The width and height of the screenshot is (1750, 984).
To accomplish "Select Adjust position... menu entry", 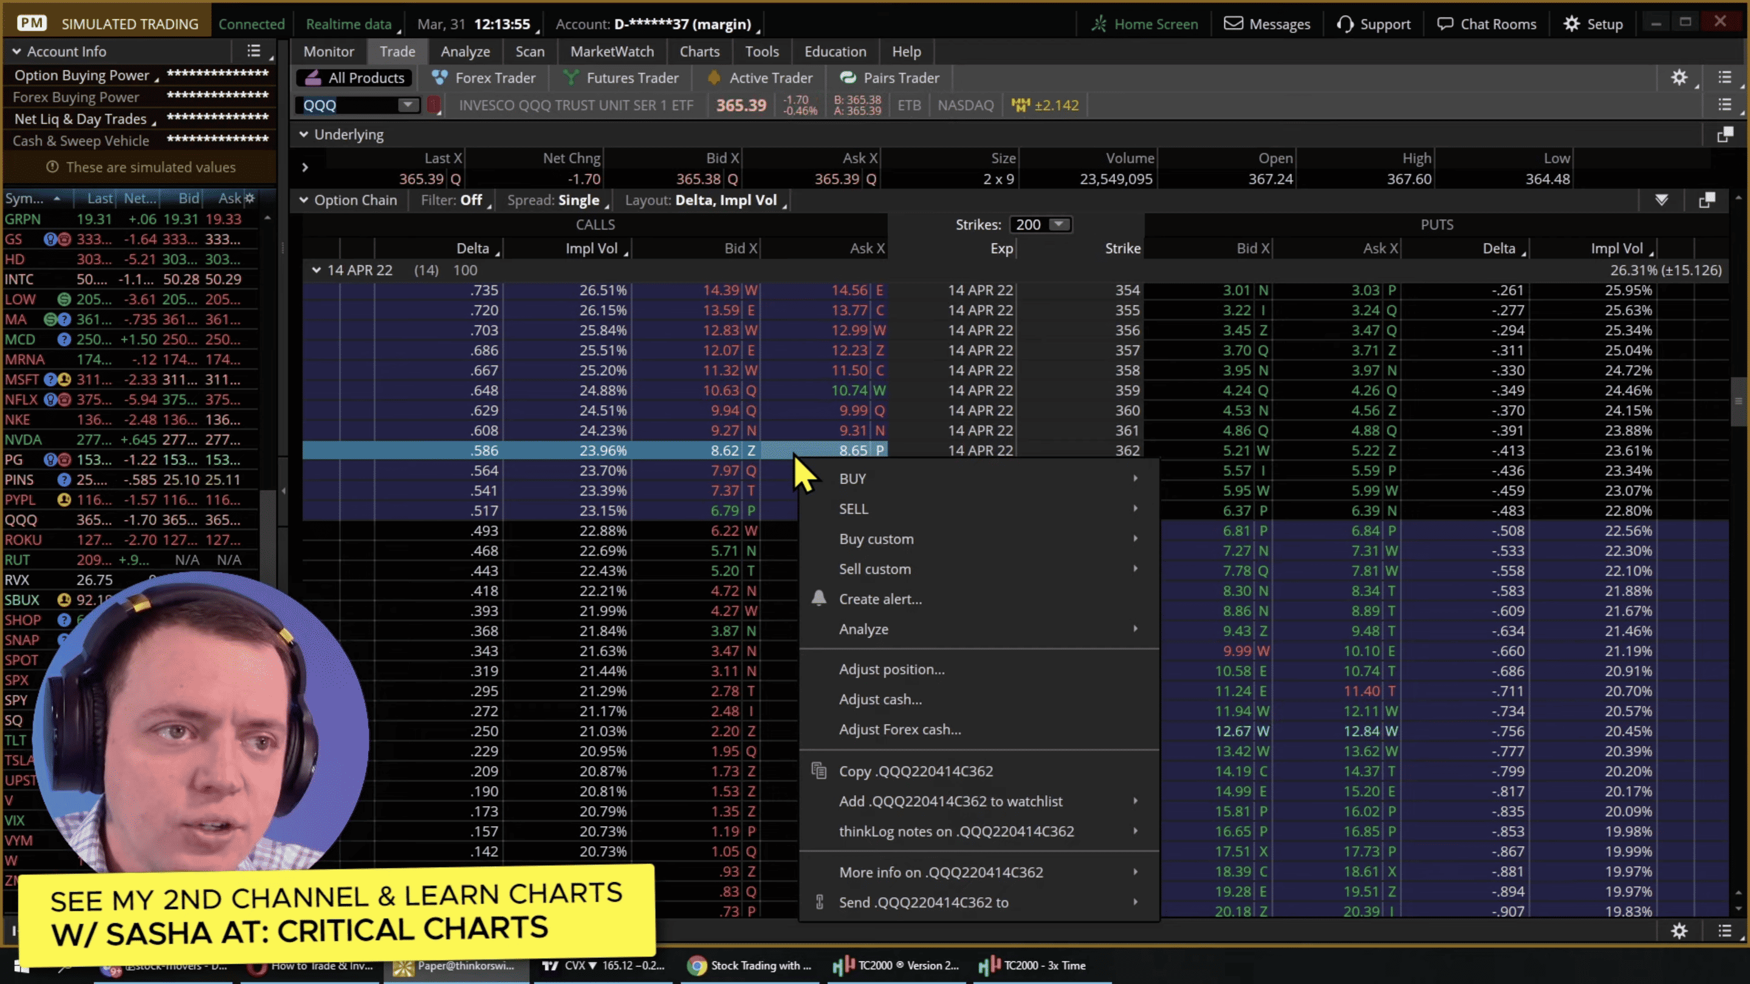I will [979, 669].
